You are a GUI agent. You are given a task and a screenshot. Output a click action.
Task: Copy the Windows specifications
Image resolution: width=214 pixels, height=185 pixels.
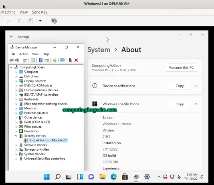(x=180, y=104)
